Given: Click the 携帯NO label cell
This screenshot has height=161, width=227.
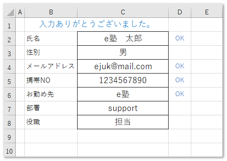Looking at the screenshot, I should point(51,80).
